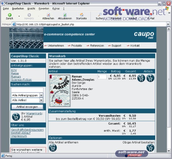
Task: Open the Favoriten menu
Action: pyautogui.click(x=44, y=9)
